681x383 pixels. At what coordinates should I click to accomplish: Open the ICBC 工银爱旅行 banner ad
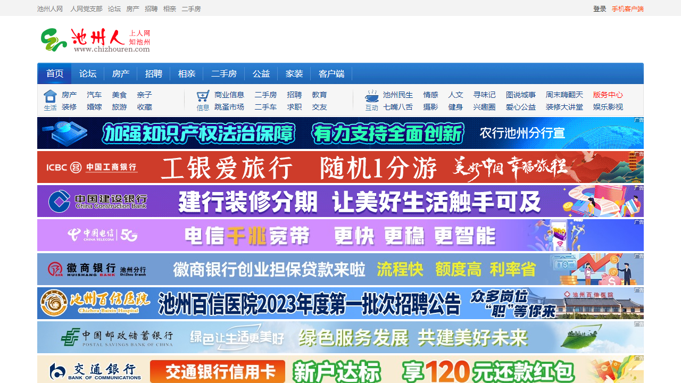pos(340,167)
